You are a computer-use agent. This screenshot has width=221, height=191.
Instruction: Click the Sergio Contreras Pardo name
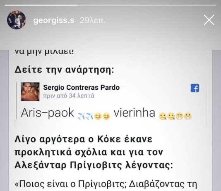pos(82,87)
